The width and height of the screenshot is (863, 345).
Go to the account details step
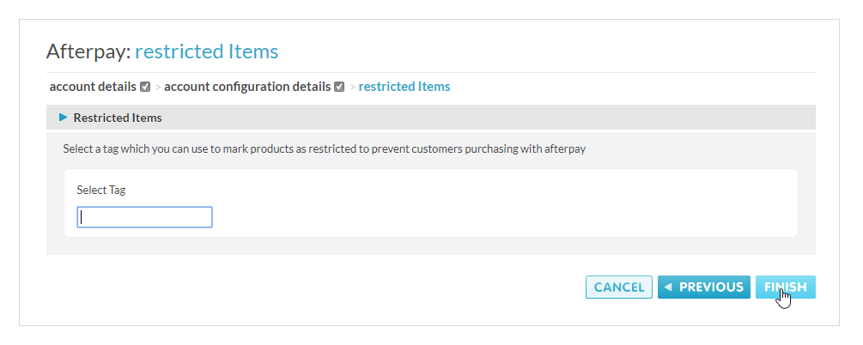tap(93, 87)
